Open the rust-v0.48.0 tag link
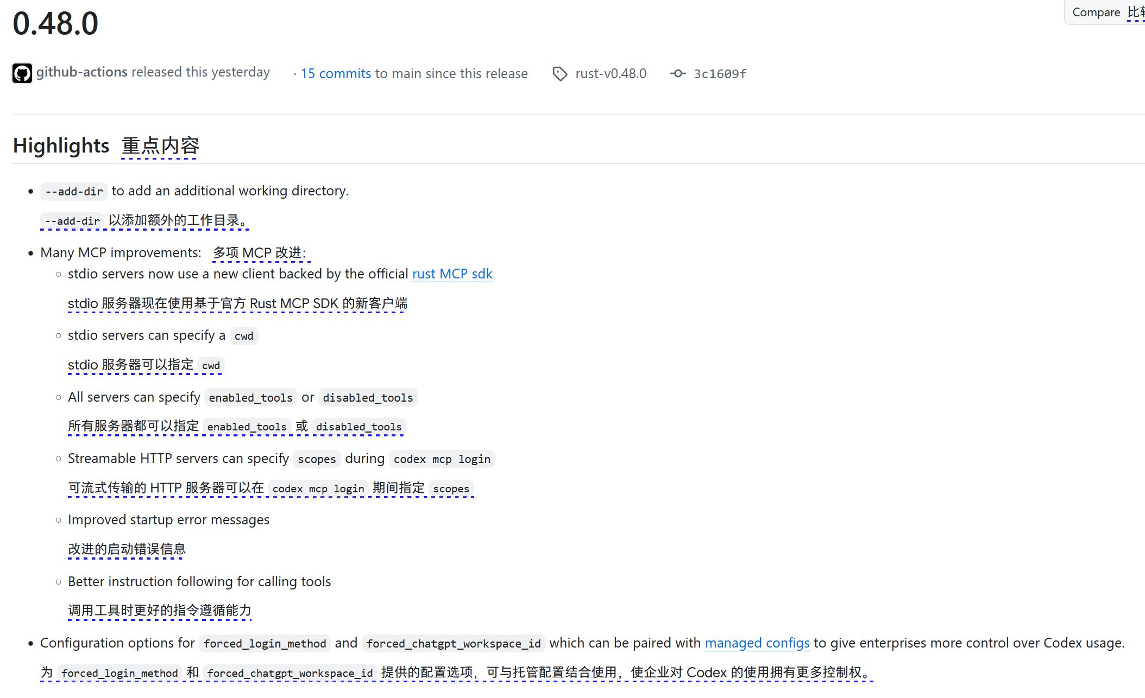The height and width of the screenshot is (698, 1145). click(611, 73)
